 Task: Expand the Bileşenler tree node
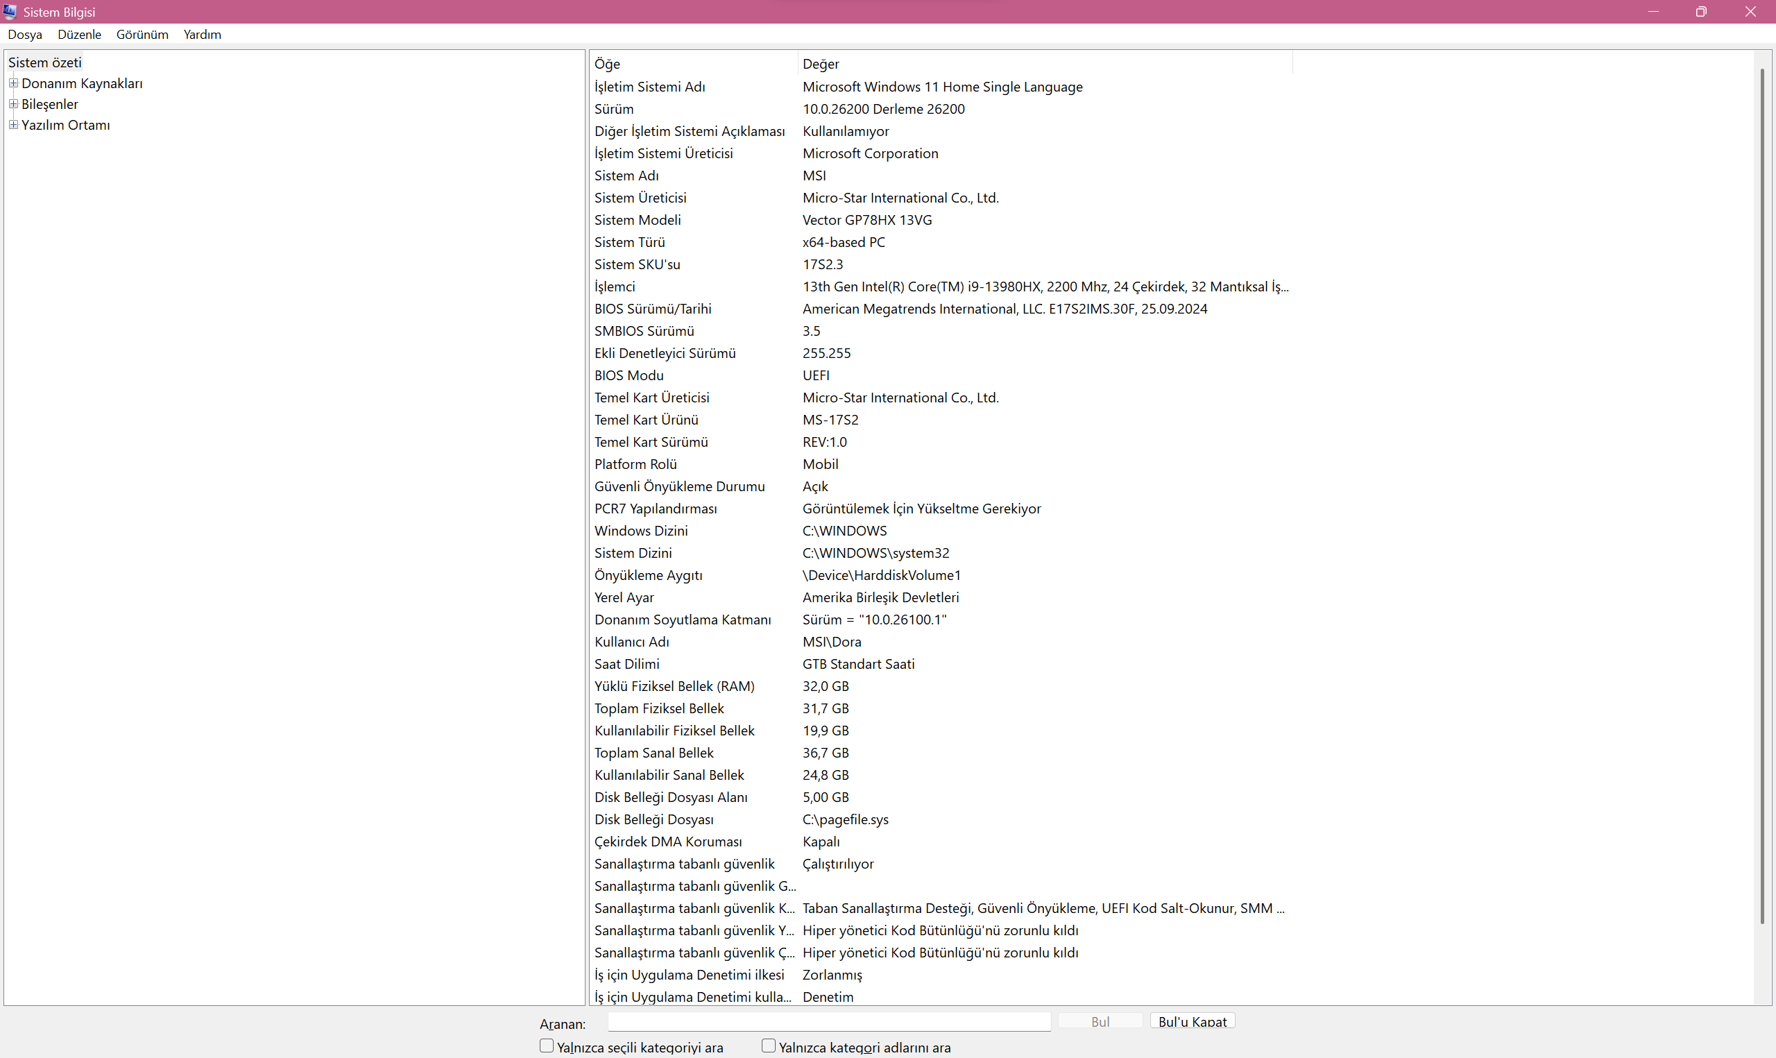tap(14, 104)
